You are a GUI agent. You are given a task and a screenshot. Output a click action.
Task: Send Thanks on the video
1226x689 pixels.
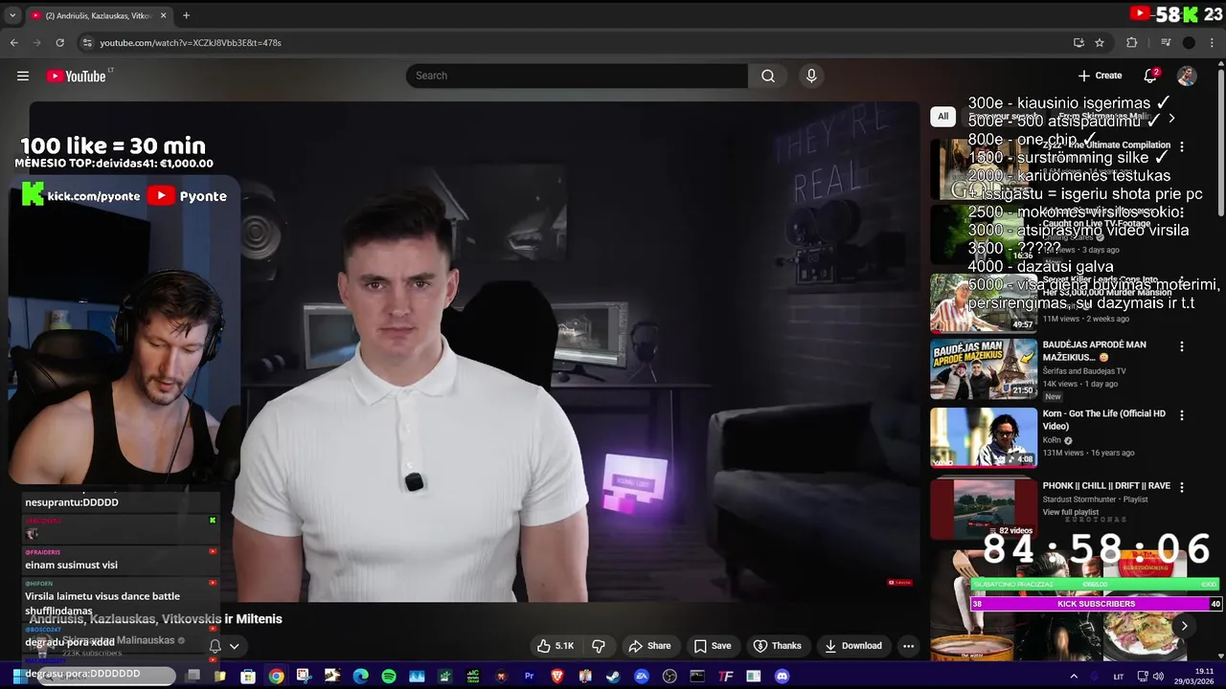tap(777, 646)
